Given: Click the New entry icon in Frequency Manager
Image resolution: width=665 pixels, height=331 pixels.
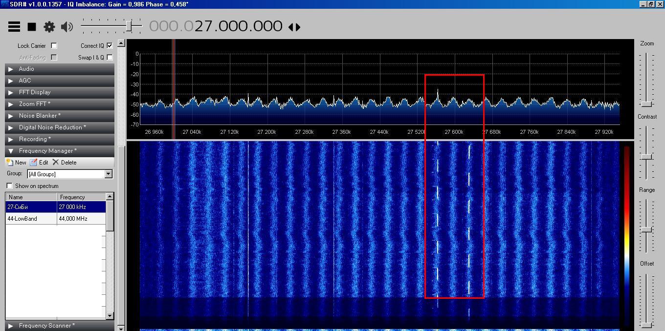Looking at the screenshot, I should click(9, 162).
